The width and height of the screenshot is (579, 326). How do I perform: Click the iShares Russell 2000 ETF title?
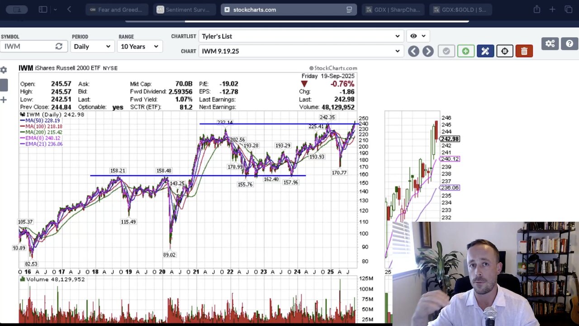(x=68, y=68)
